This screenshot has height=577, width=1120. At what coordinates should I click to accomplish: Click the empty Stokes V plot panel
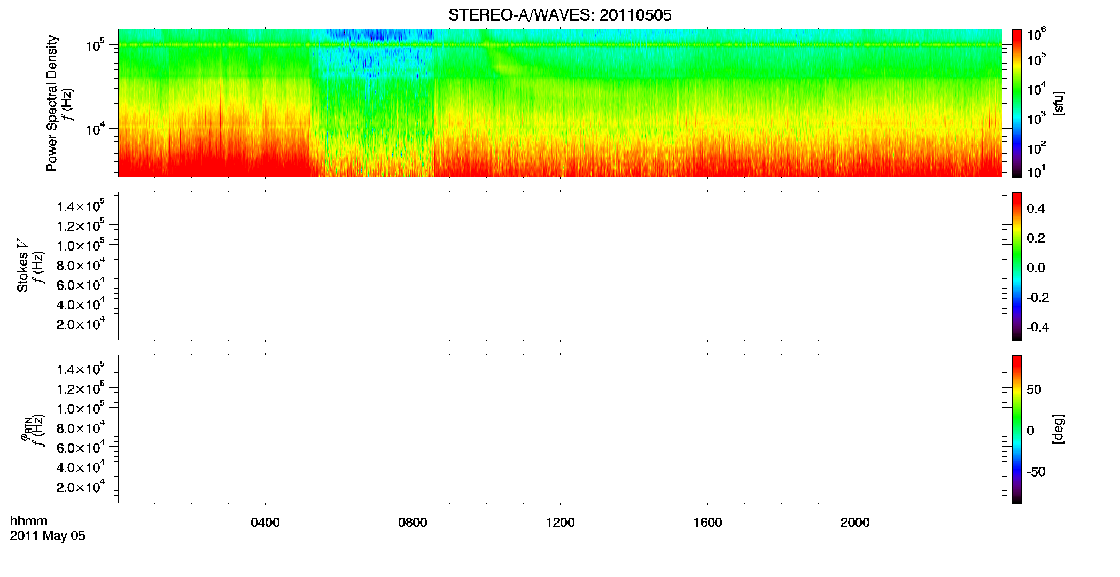click(559, 266)
